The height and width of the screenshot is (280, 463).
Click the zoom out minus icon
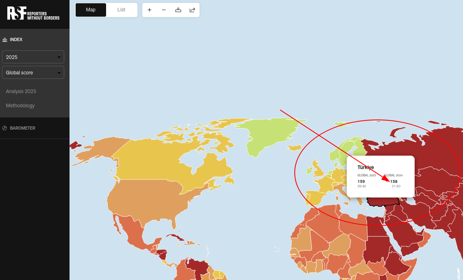[x=164, y=10]
